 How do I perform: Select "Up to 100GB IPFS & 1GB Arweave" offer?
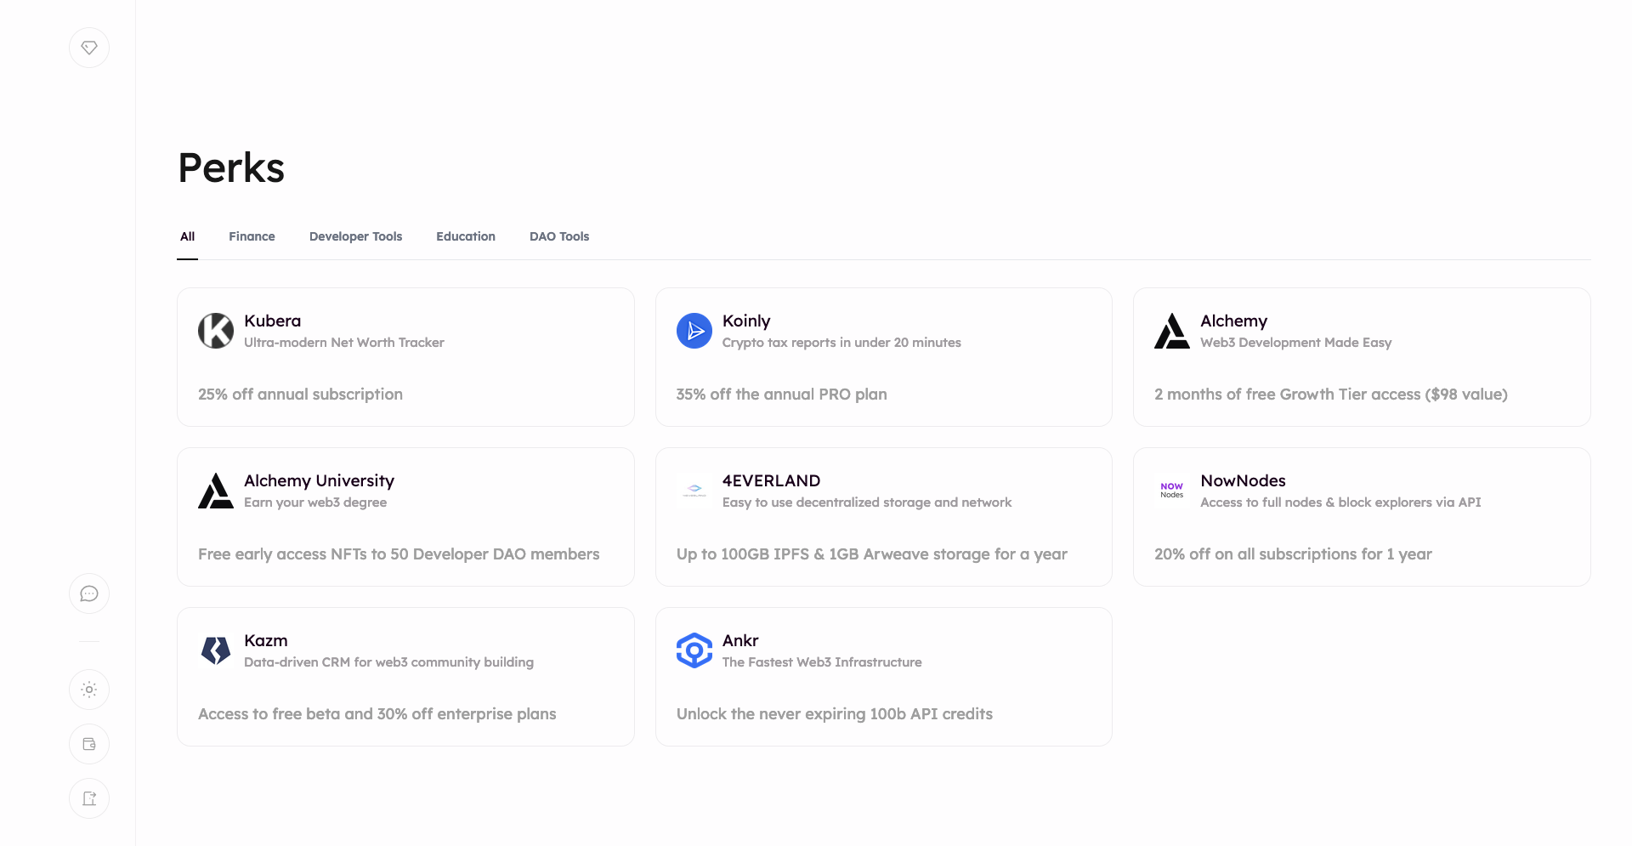872,554
